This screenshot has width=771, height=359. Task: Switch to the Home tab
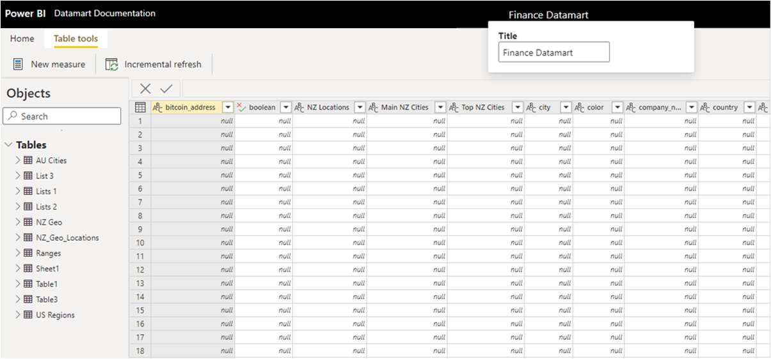tap(22, 38)
